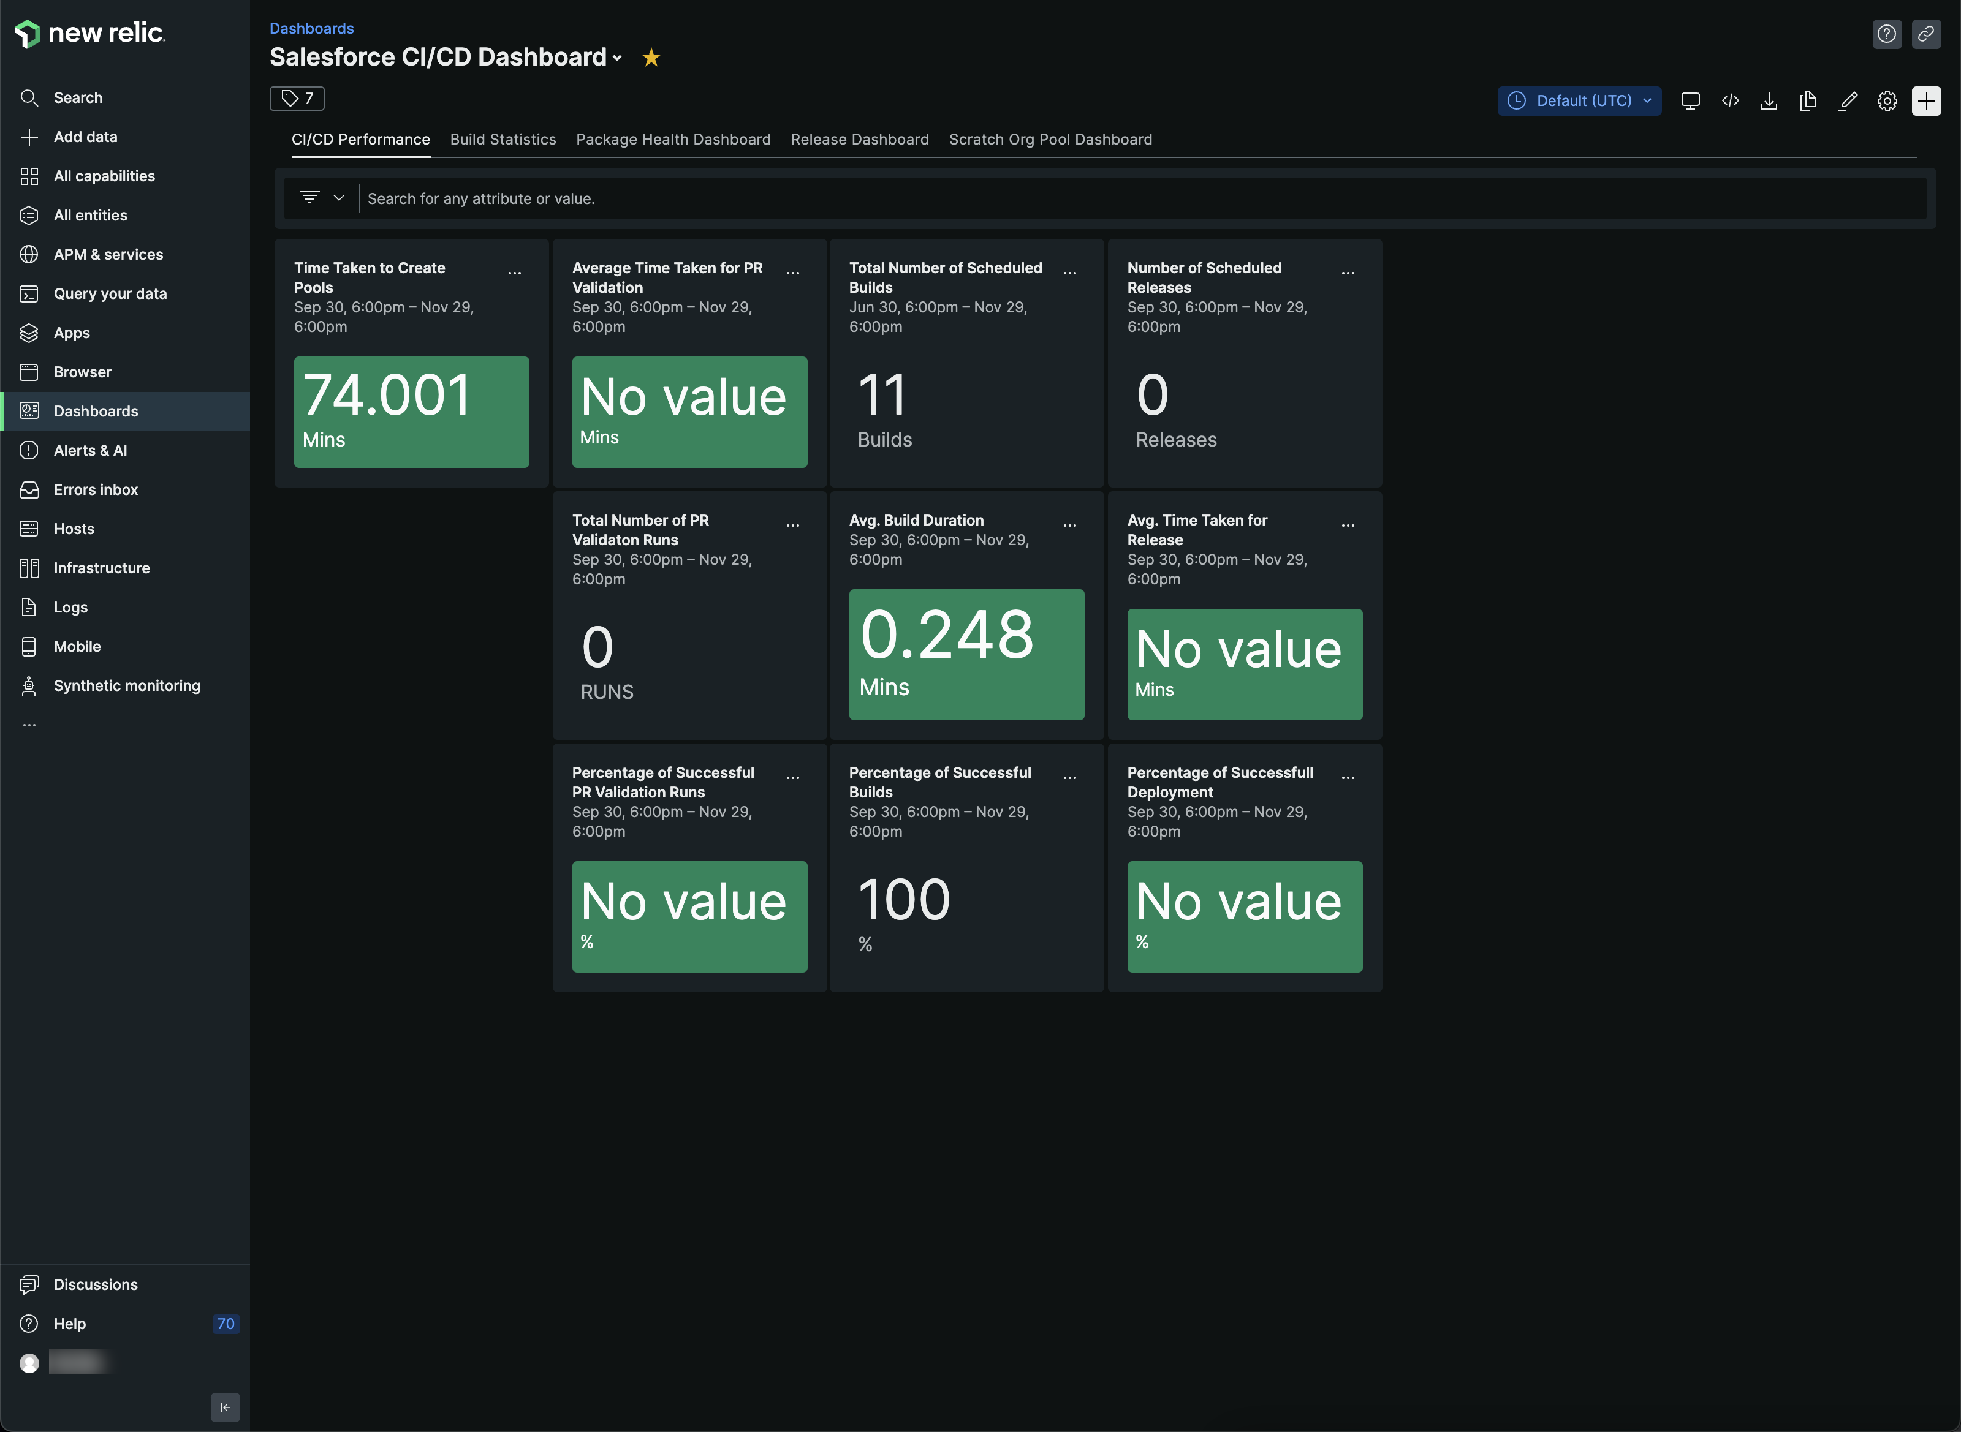Toggle favorite star for dashboard
1961x1432 pixels.
pyautogui.click(x=651, y=57)
